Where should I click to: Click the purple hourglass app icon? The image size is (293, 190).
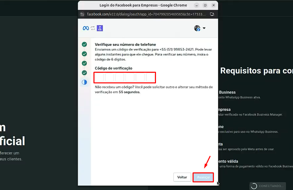(x=100, y=28)
